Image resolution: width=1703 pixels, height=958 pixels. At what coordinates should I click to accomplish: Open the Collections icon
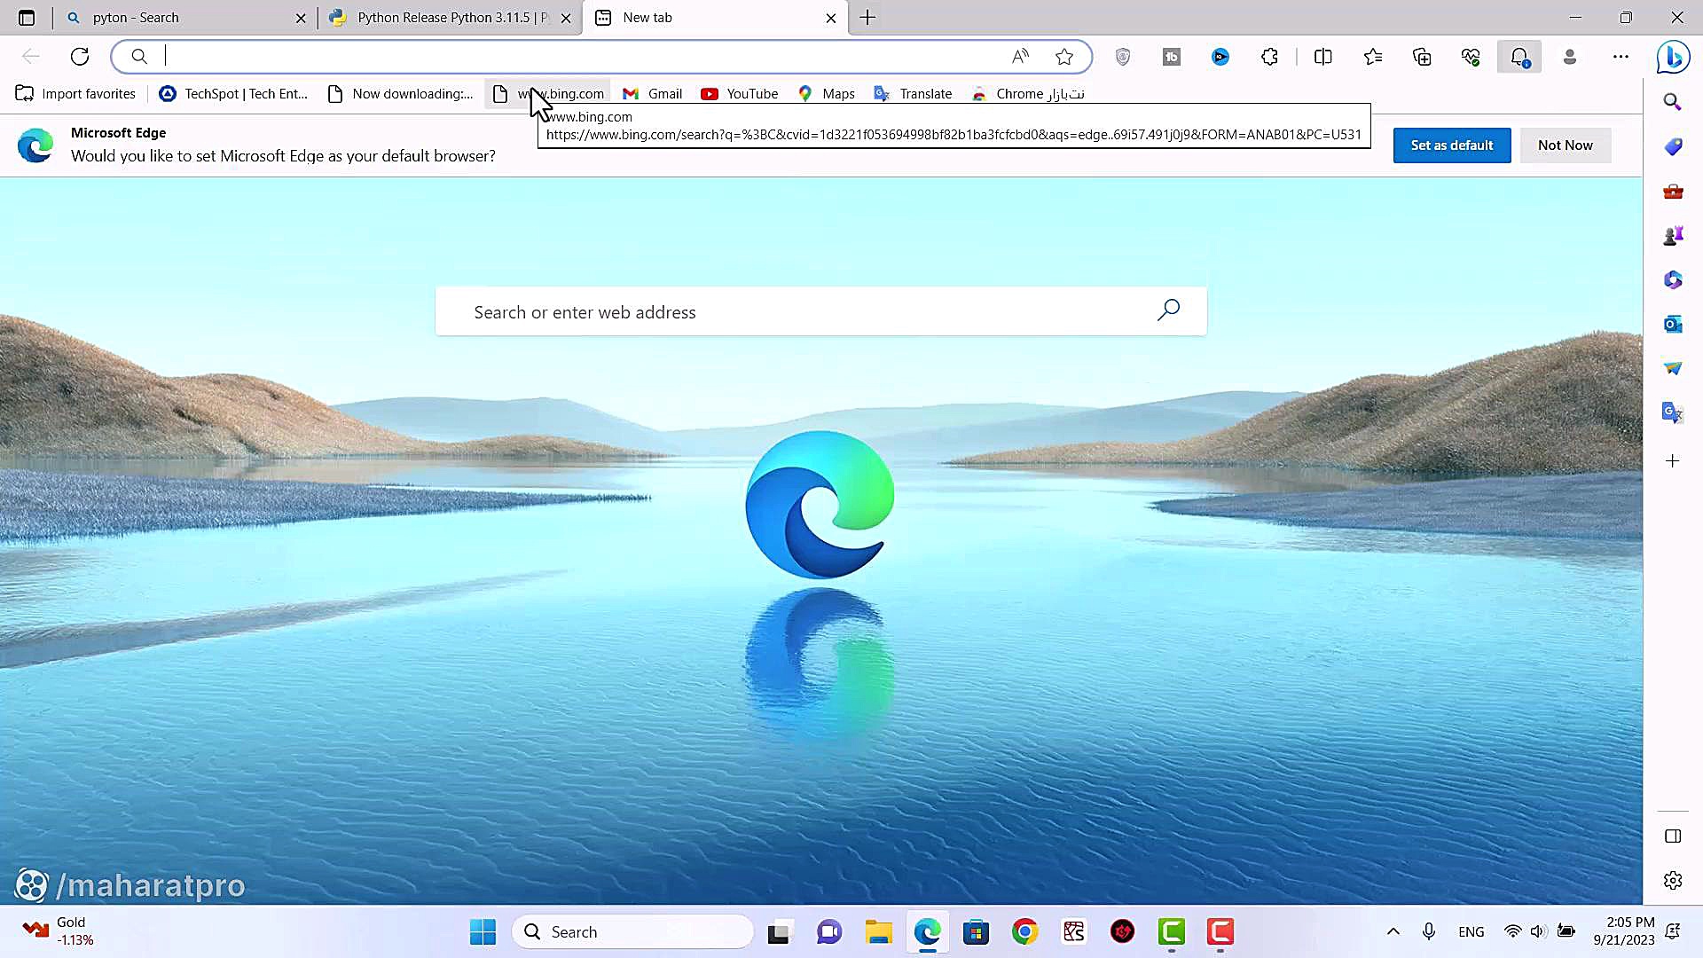1422,57
